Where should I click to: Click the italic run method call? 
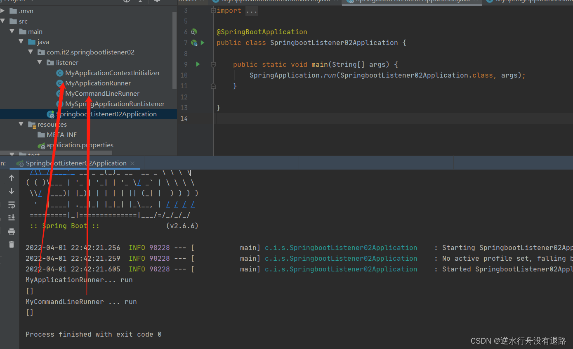tap(330, 75)
